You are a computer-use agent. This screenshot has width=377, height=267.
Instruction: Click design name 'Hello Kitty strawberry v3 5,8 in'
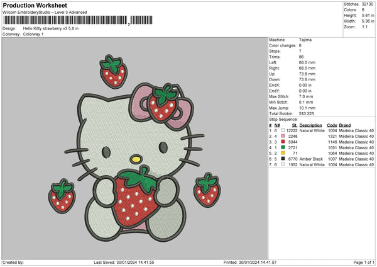[x=51, y=28]
